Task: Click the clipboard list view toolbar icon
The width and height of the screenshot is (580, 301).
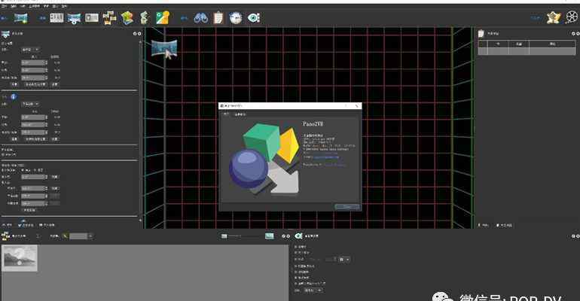Action: click(218, 18)
